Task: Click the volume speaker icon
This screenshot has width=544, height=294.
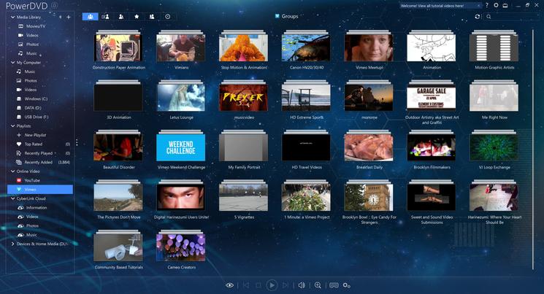Action: tap(302, 285)
